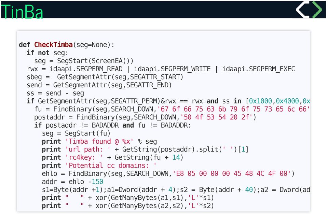
Task: Click the hex string 'E8 05 00 00 00 45 48 4C 4F 00'
Action: click(232, 173)
